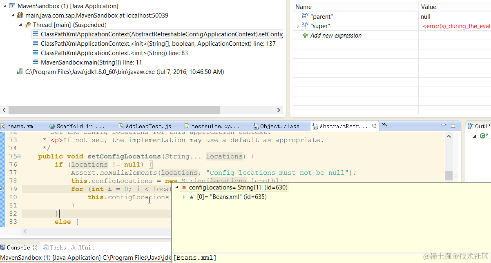Collapse the Outline tree root node

pyautogui.click(x=475, y=136)
